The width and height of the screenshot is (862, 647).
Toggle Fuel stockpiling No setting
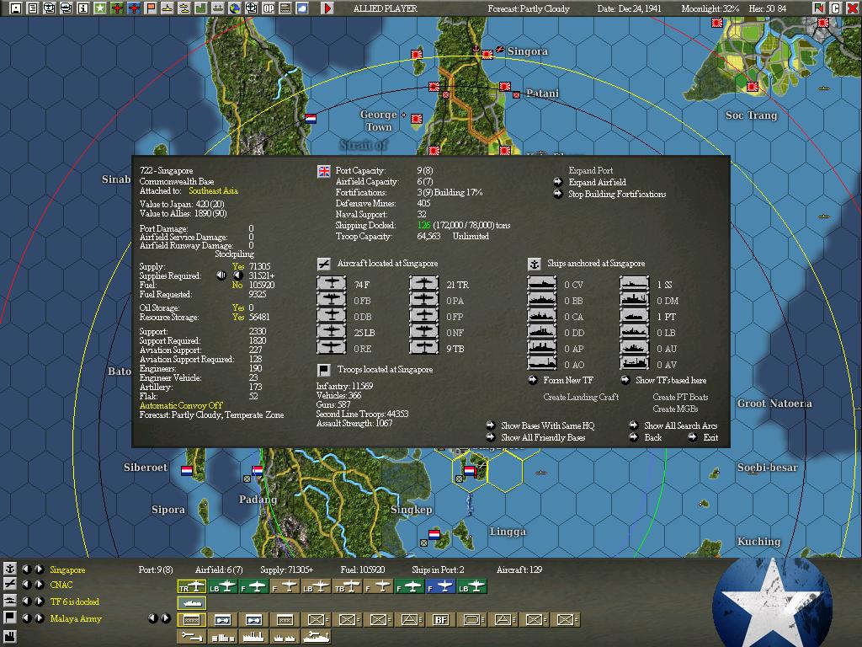coord(237,285)
